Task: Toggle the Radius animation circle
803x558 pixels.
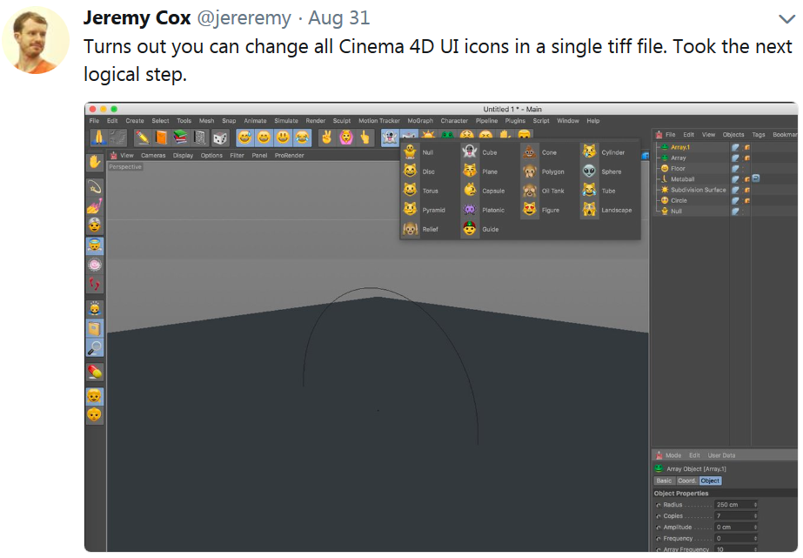Action: click(659, 505)
